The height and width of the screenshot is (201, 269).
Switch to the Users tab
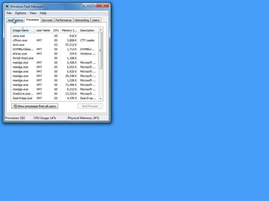tap(96, 20)
